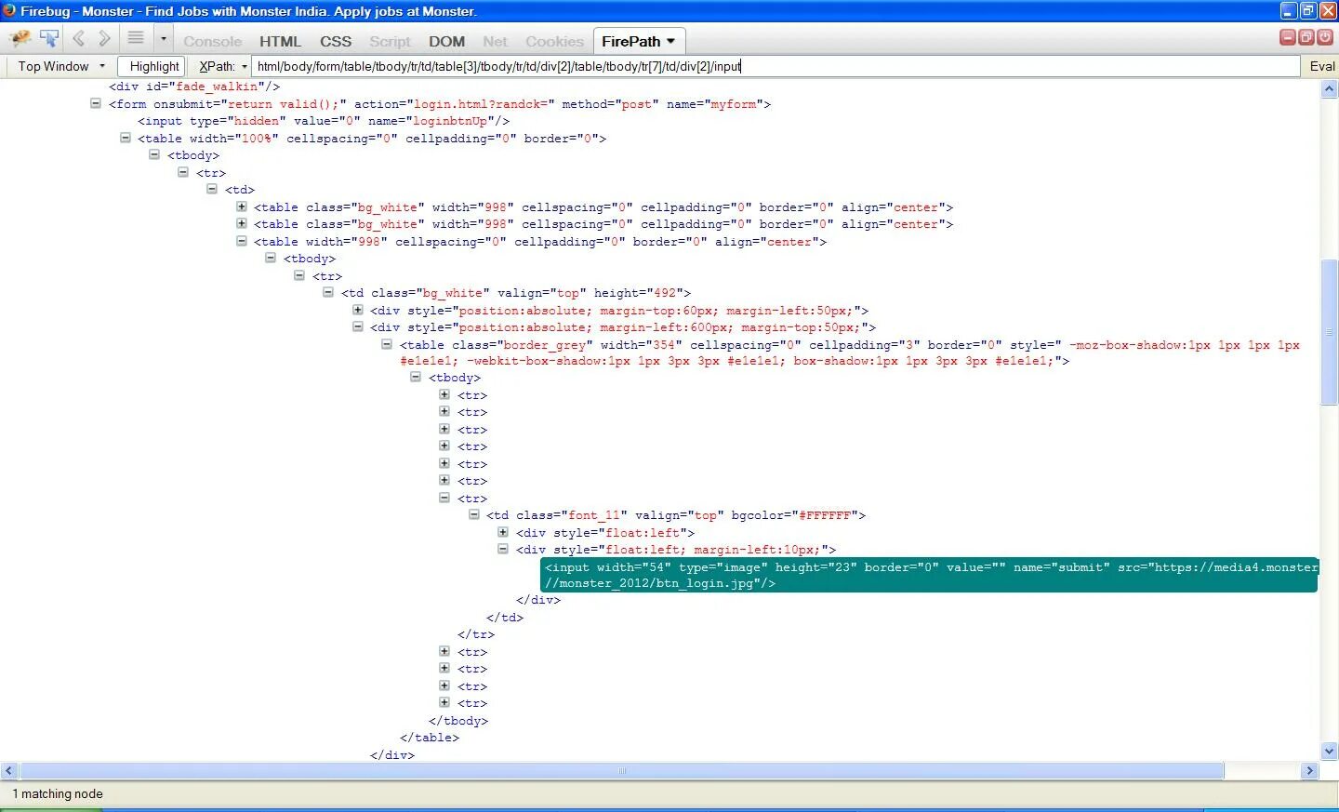
Task: Collapse the td class font_11 node
Action: [473, 514]
